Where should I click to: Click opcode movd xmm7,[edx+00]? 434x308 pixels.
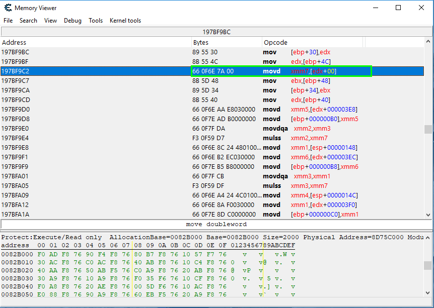[300, 71]
